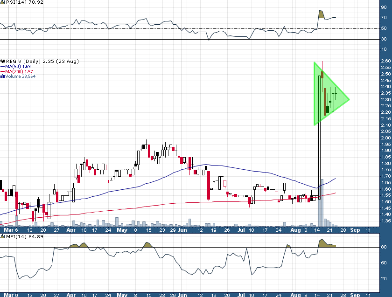Click the Jun label on middle date axis
The height and width of the screenshot is (297, 392).
(183, 229)
